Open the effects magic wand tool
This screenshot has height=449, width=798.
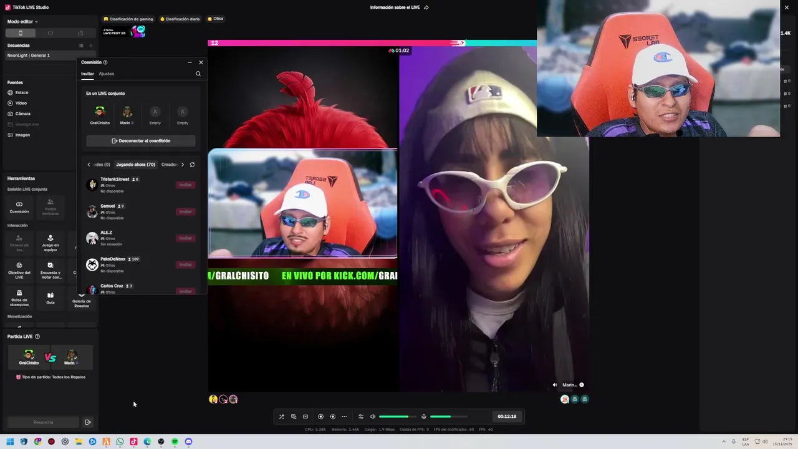[281, 417]
